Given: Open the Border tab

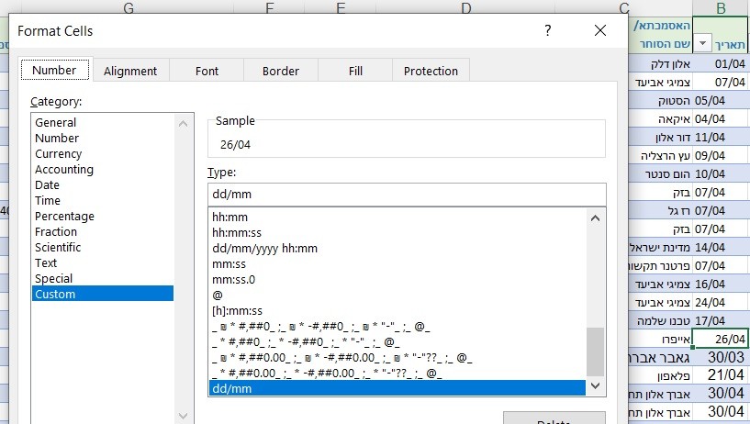Looking at the screenshot, I should [x=281, y=71].
